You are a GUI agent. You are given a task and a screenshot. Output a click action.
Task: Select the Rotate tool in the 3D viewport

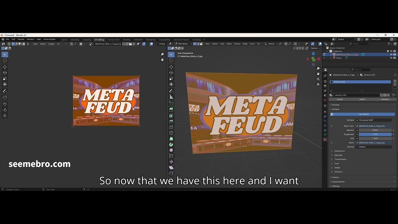(171, 72)
